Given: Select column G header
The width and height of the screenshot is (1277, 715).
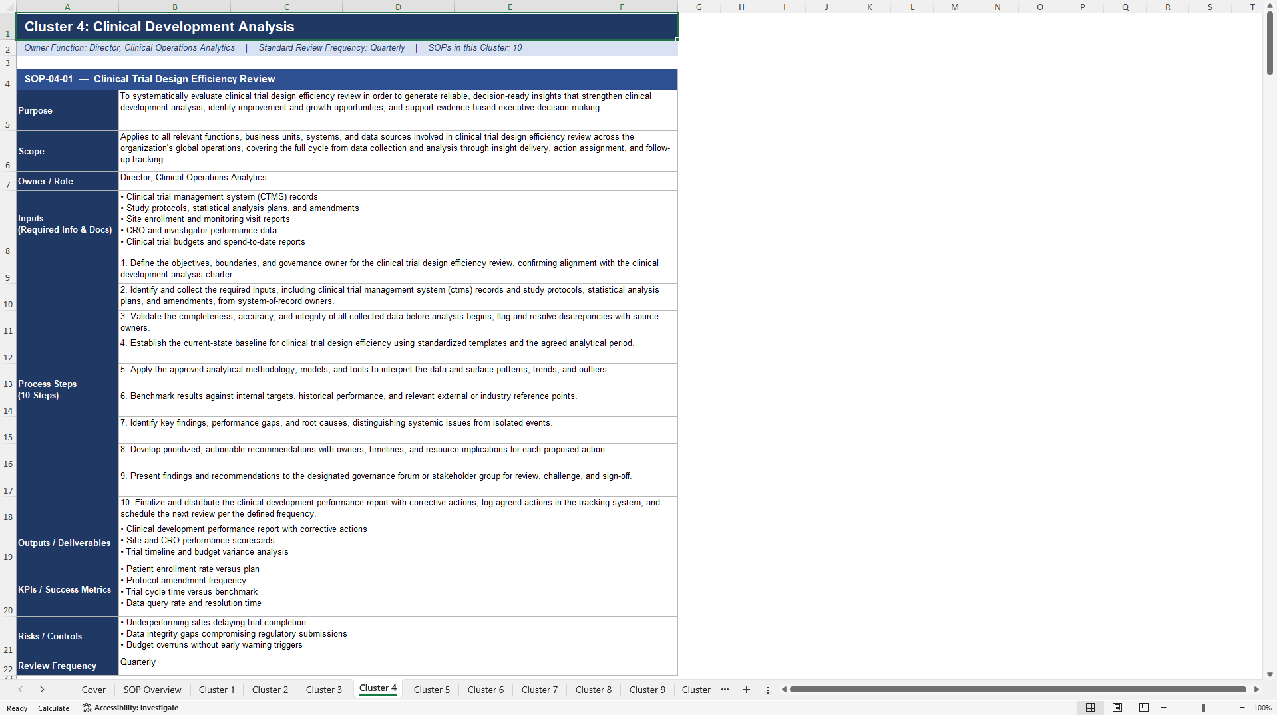Looking at the screenshot, I should point(699,7).
